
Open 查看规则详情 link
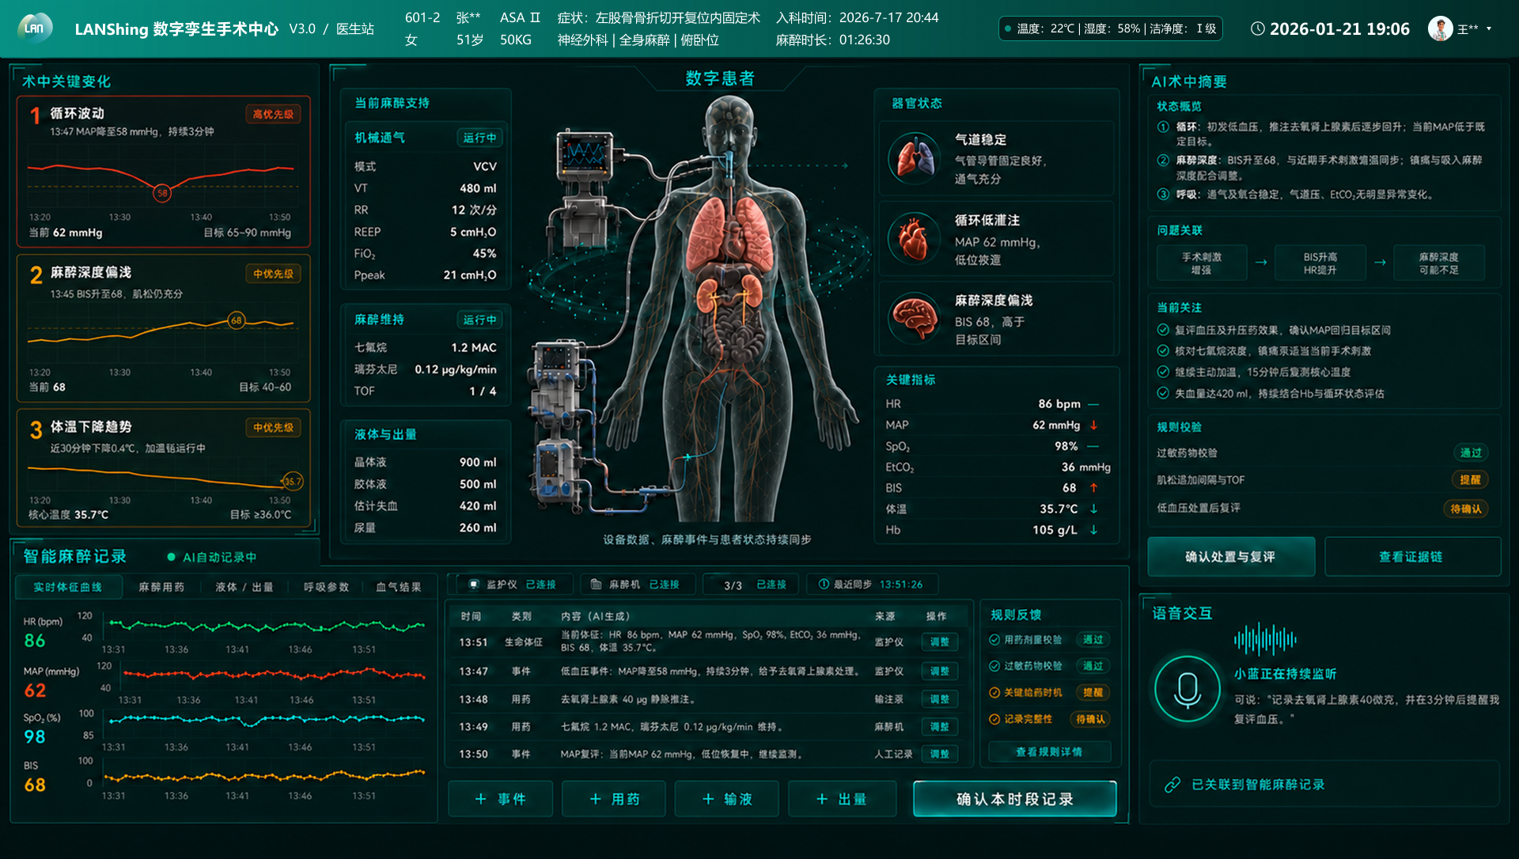(x=1049, y=752)
